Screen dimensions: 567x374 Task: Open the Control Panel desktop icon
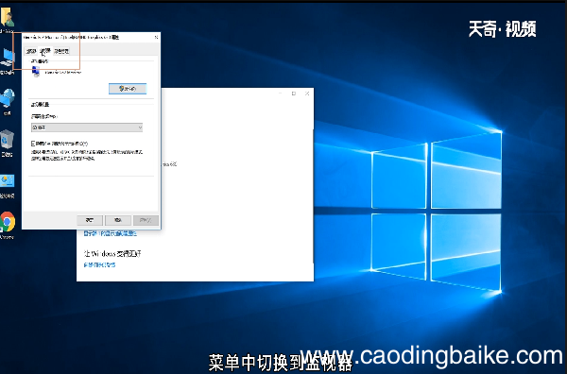point(8,186)
